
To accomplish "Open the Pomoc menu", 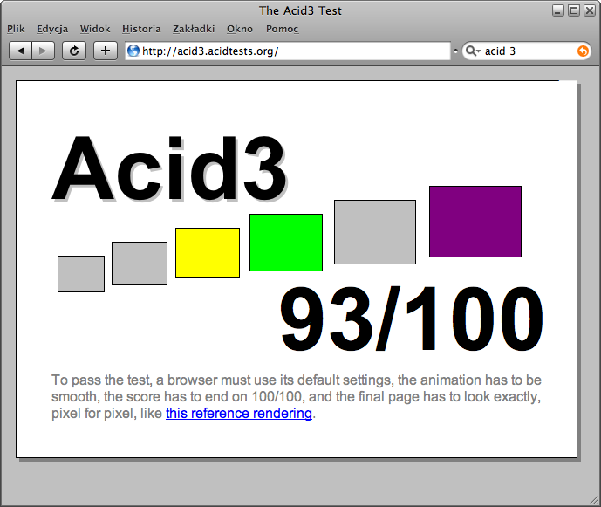I will click(x=282, y=29).
